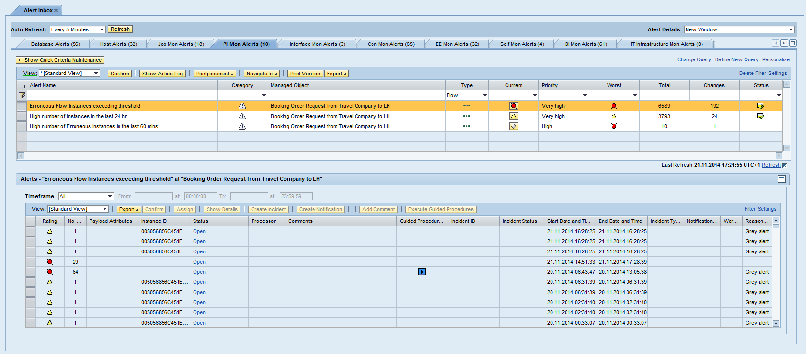The width and height of the screenshot is (806, 354).
Task: Click yellow diamond current icon in 60 mins row
Action: coord(514,126)
